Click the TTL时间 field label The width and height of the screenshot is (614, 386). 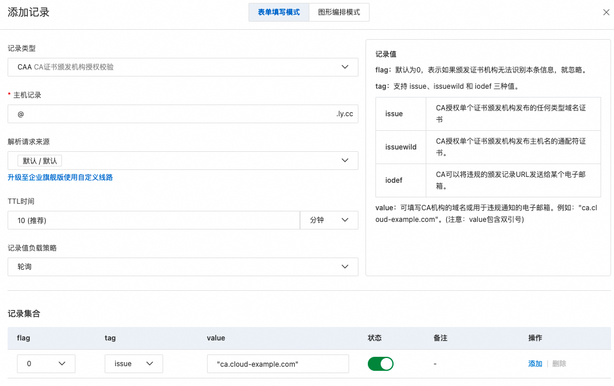coord(21,201)
